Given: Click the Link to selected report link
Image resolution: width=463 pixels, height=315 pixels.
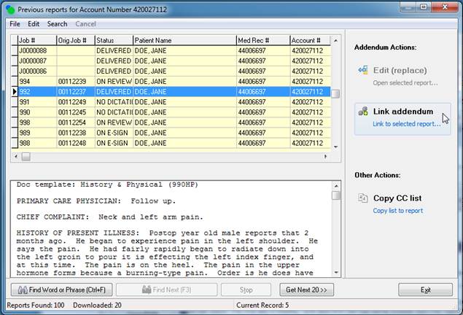Looking at the screenshot, I should [x=406, y=124].
